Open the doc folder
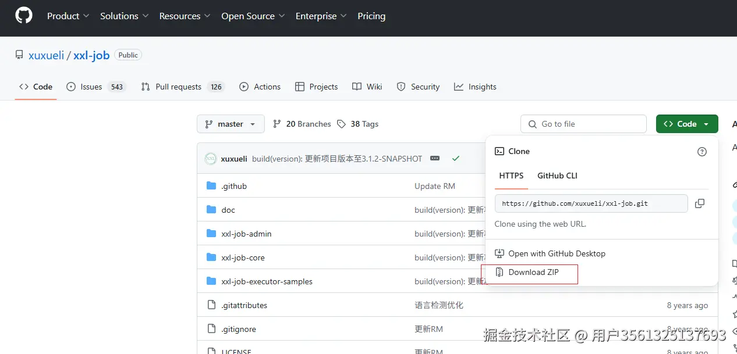 [228, 210]
